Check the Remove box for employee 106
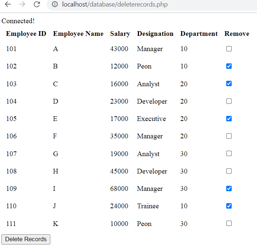This screenshot has width=257, height=247. [229, 136]
